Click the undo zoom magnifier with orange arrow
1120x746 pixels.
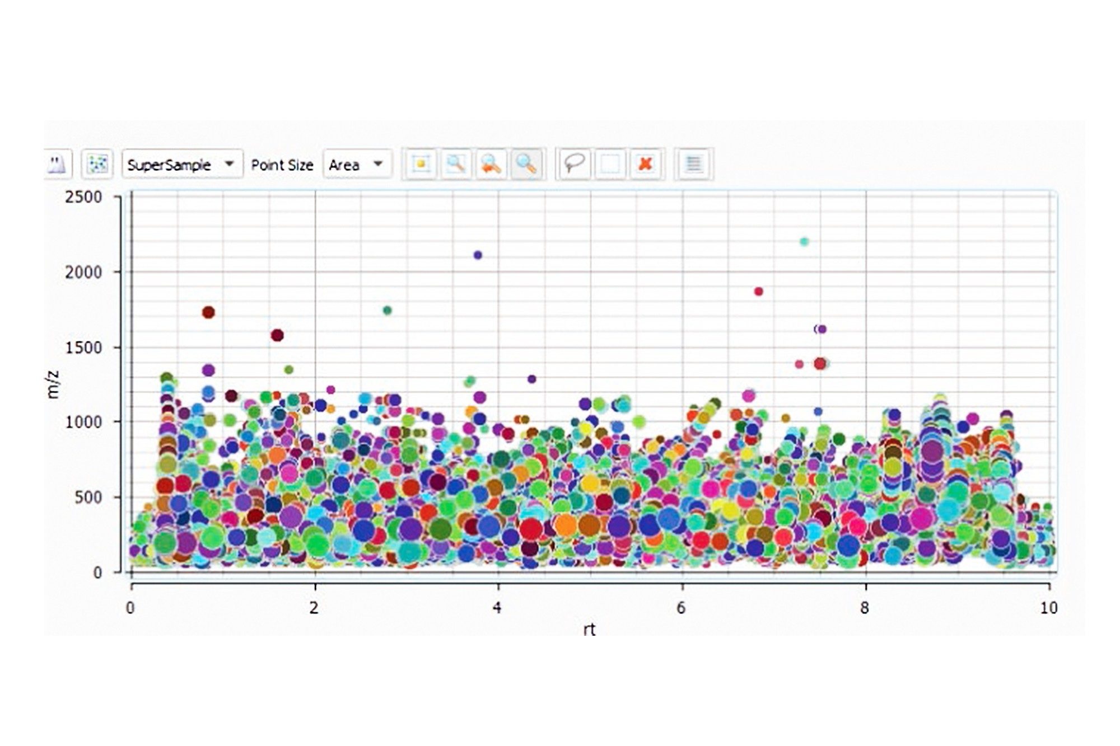491,164
